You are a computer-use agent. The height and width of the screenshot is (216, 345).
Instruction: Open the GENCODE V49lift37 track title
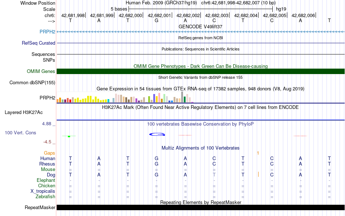[x=200, y=27]
